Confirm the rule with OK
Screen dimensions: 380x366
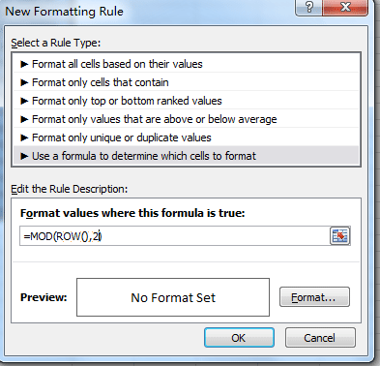click(239, 338)
